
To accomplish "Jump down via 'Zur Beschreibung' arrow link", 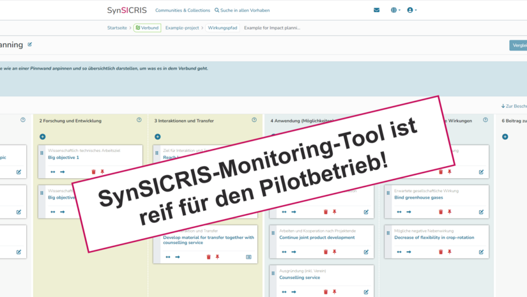I will (x=514, y=106).
